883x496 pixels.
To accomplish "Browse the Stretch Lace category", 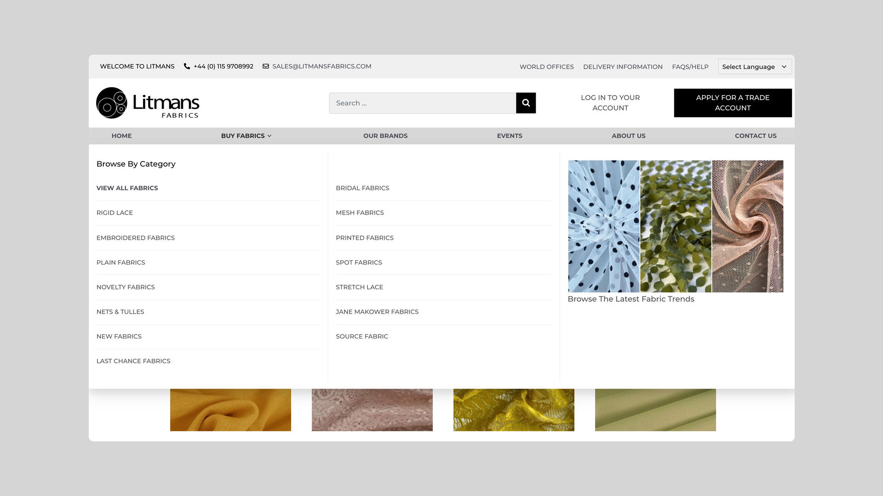I will (359, 287).
